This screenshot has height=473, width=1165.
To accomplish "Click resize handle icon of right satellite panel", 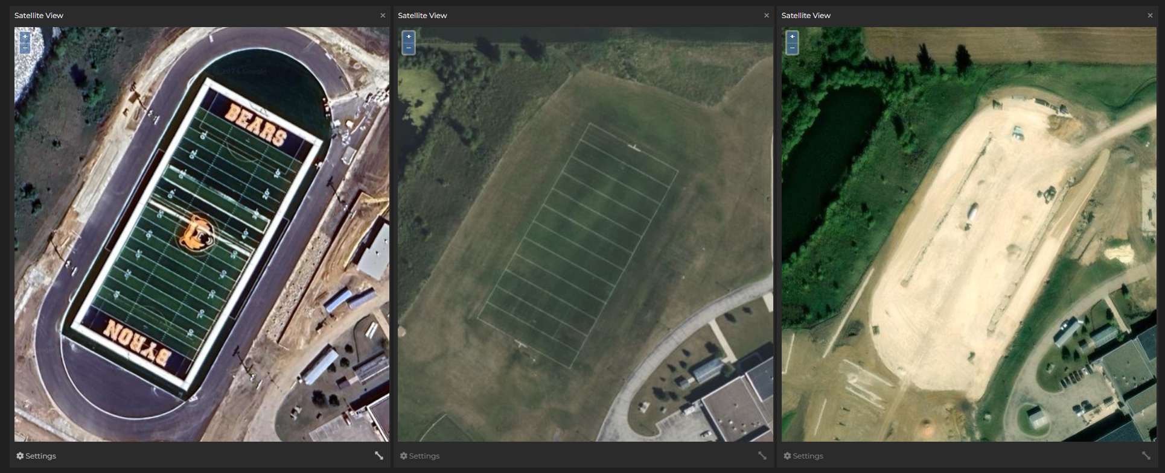I will tap(1146, 456).
